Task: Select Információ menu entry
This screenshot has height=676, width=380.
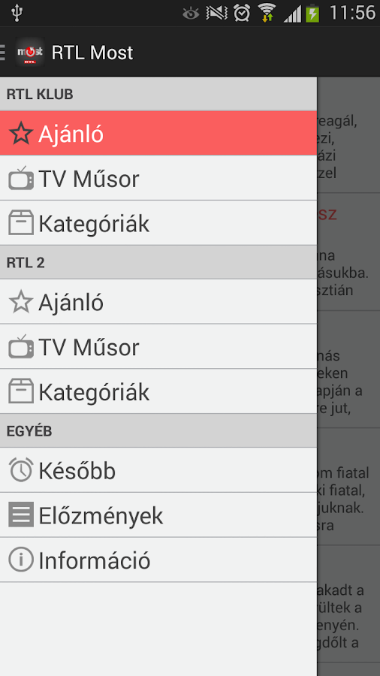Action: point(158,560)
